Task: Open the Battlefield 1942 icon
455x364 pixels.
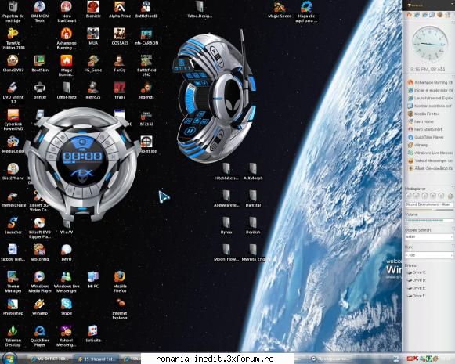Action: point(146,66)
